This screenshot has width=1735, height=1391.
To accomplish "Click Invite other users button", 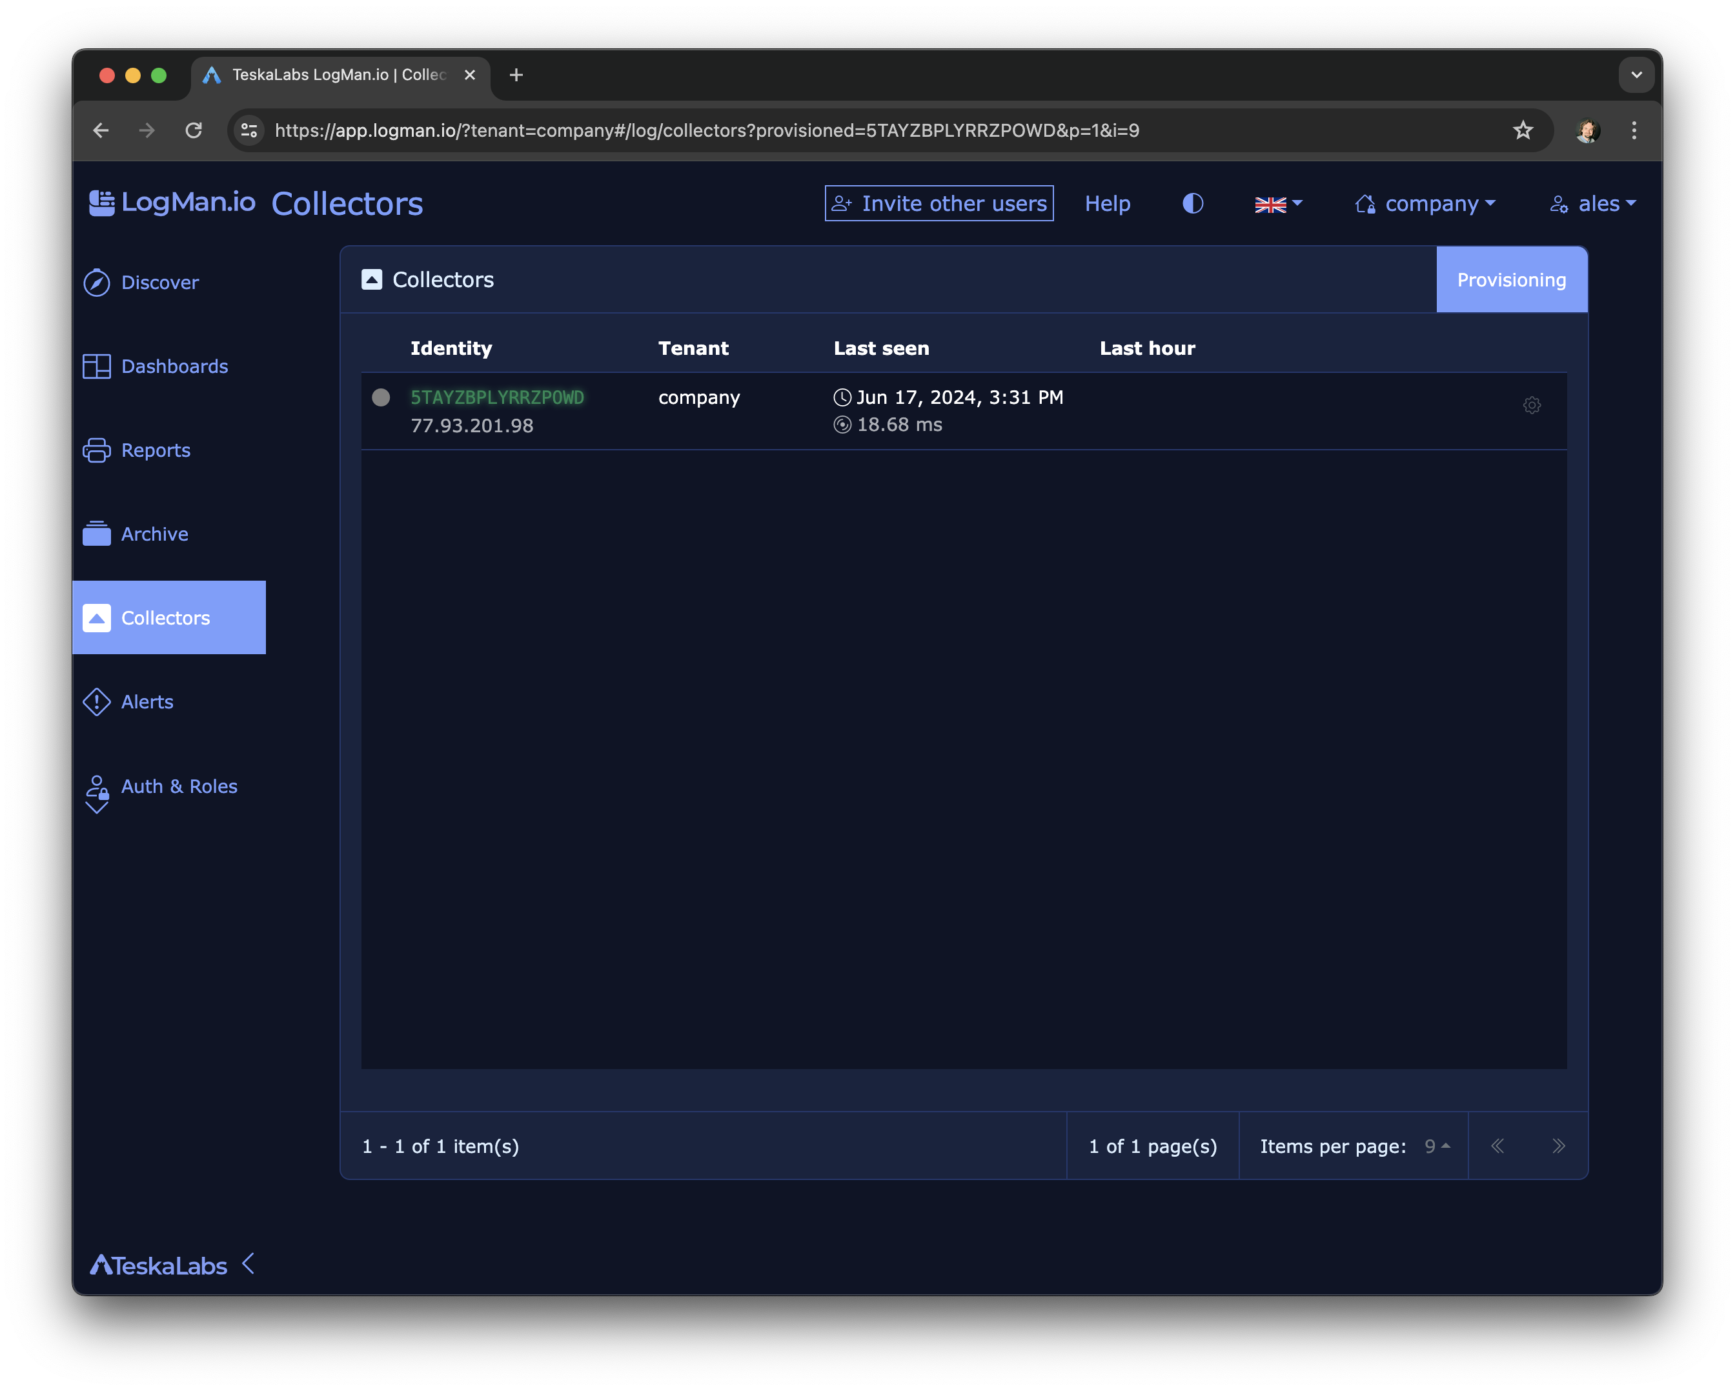I will 939,203.
